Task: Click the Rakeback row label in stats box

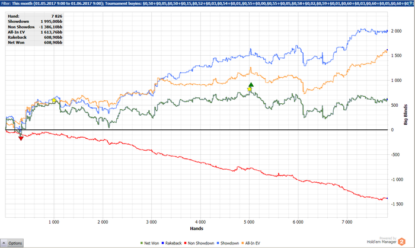Action: pos(17,37)
